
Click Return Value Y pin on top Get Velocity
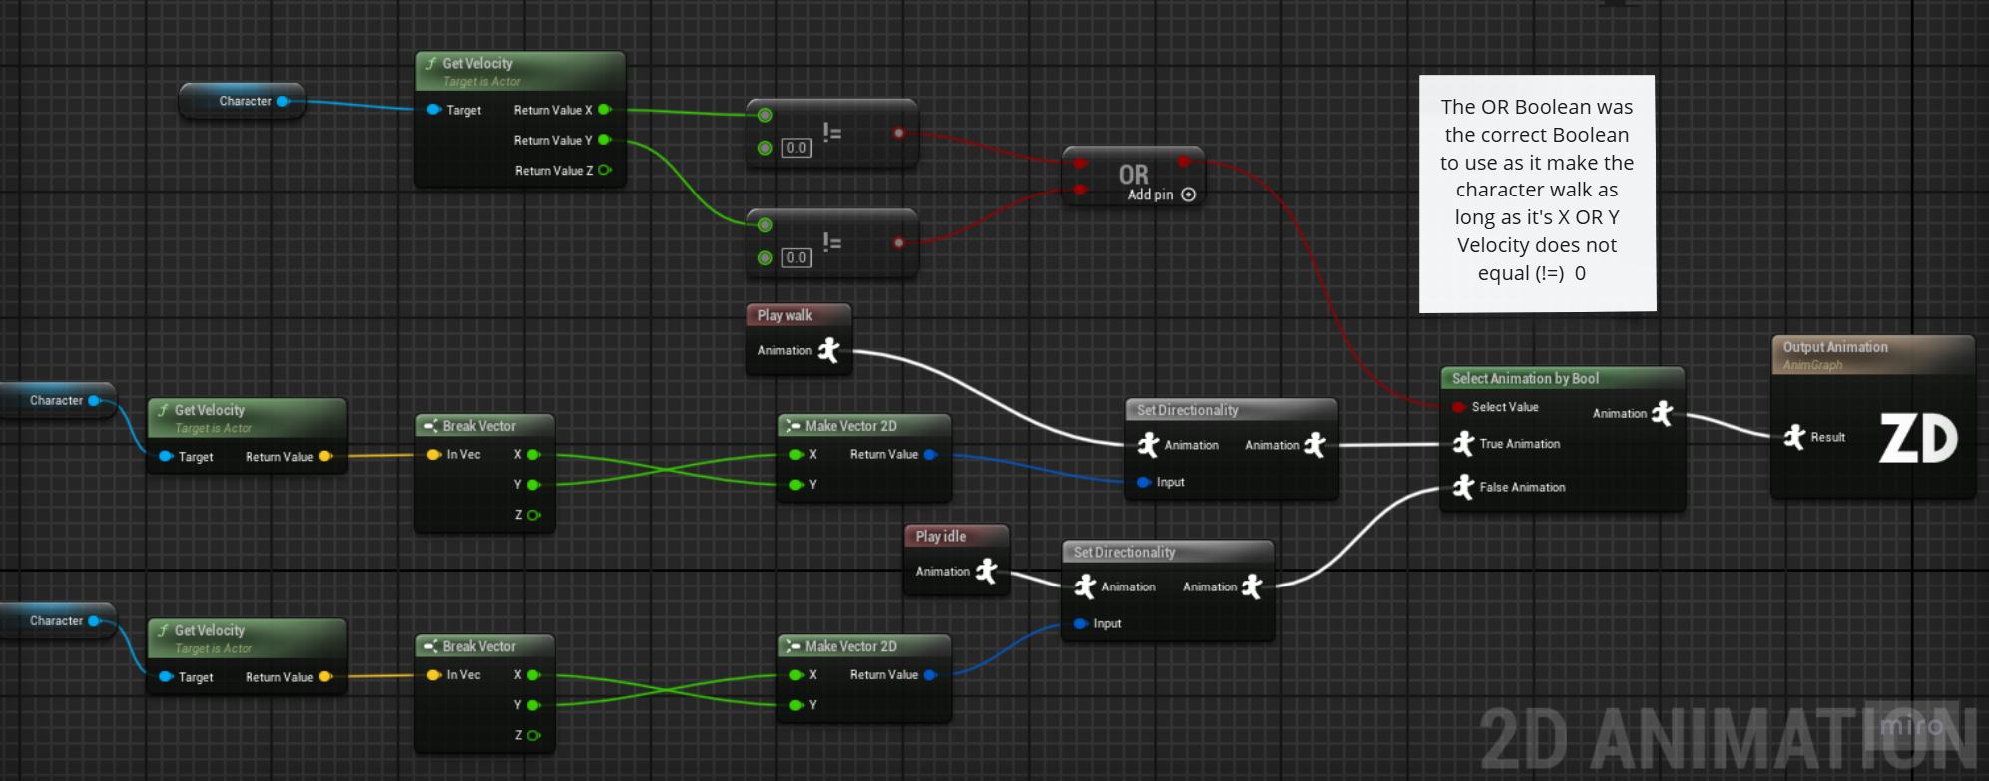[604, 141]
